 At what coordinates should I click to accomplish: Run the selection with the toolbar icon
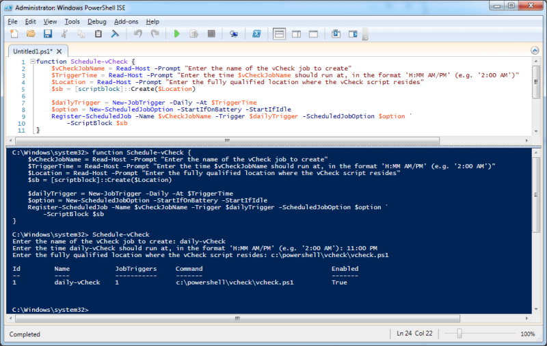click(194, 34)
